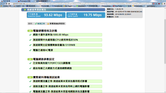
Task: Open the 动漫 bookmark
Action: click(x=128, y=6)
